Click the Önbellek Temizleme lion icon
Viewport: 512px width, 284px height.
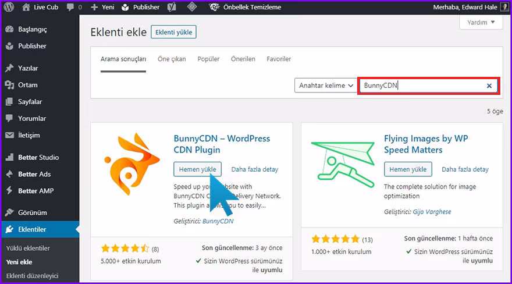point(214,7)
